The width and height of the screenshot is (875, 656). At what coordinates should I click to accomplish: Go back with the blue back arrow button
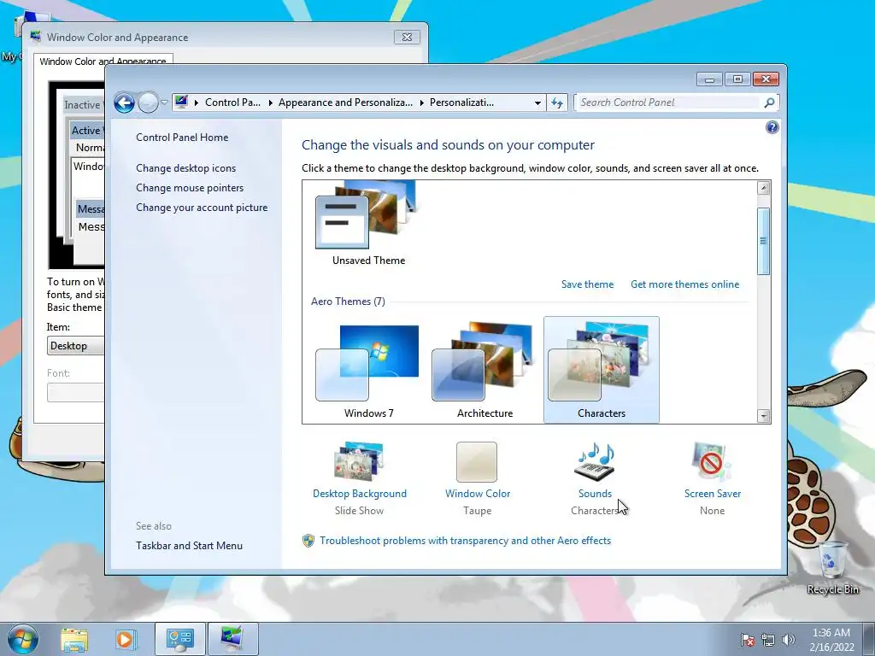tap(124, 102)
